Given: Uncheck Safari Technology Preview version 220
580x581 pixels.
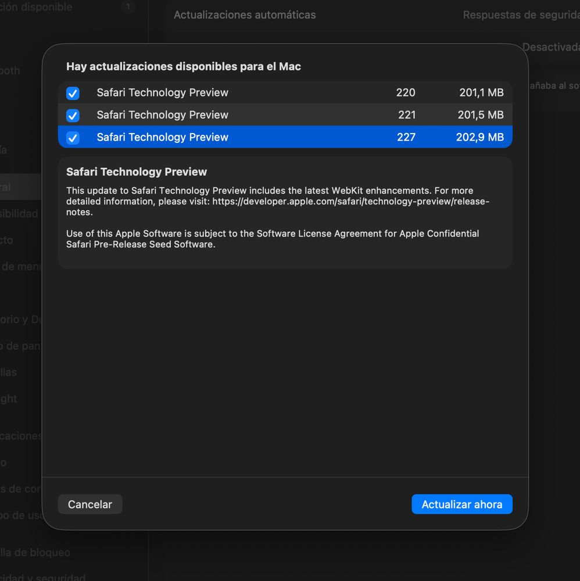Looking at the screenshot, I should 73,93.
